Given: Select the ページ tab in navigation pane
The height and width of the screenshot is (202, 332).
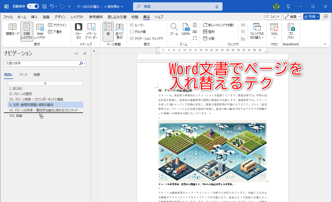Looking at the screenshot, I should (x=23, y=75).
